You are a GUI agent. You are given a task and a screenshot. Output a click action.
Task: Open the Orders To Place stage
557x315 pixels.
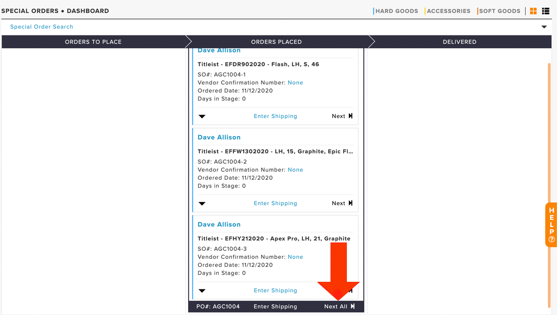[x=93, y=42]
